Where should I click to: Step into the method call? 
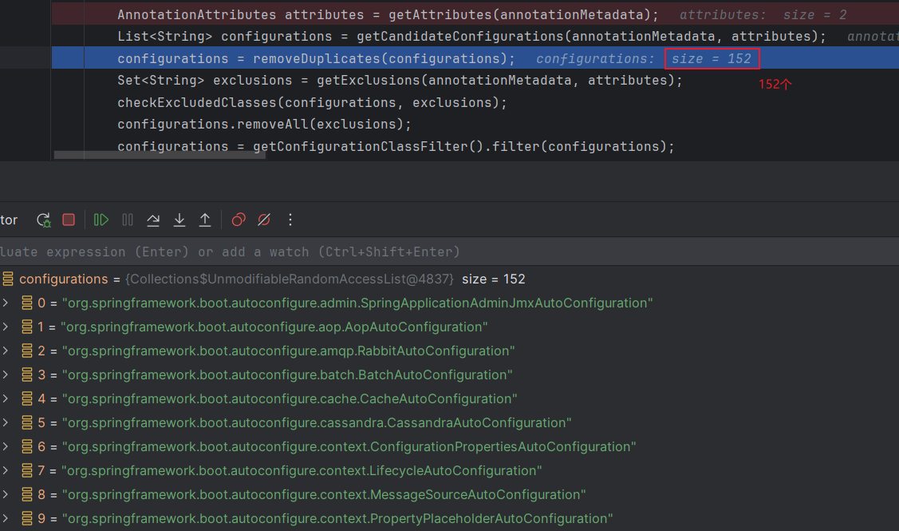click(x=179, y=220)
